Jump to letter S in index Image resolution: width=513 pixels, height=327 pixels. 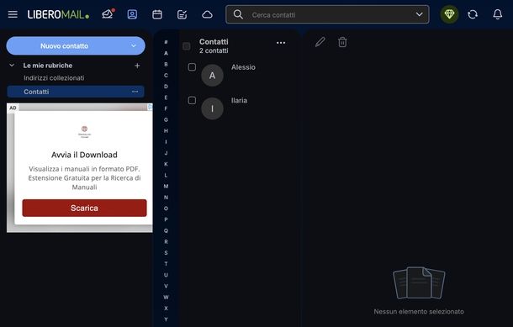pos(166,253)
